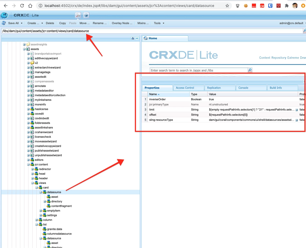This screenshot has width=306, height=248.
Task: Click the node icon beside haslicense
Action: pyautogui.click(x=32, y=109)
